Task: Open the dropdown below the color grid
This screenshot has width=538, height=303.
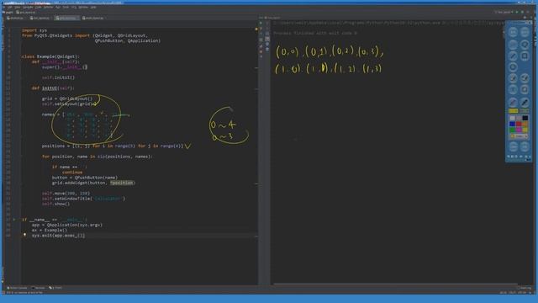Action: [519, 136]
